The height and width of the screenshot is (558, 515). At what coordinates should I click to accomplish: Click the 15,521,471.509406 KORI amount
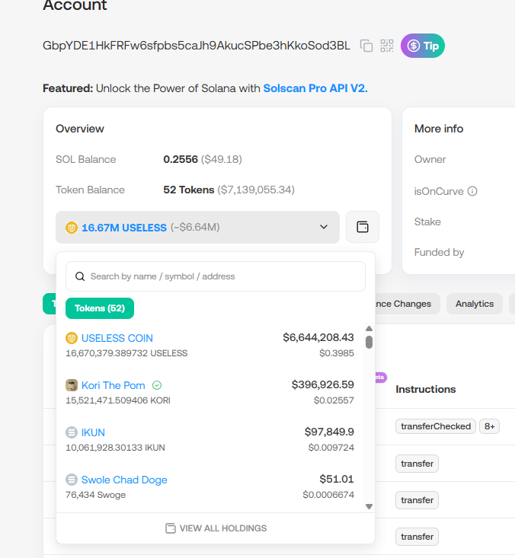[x=118, y=400]
